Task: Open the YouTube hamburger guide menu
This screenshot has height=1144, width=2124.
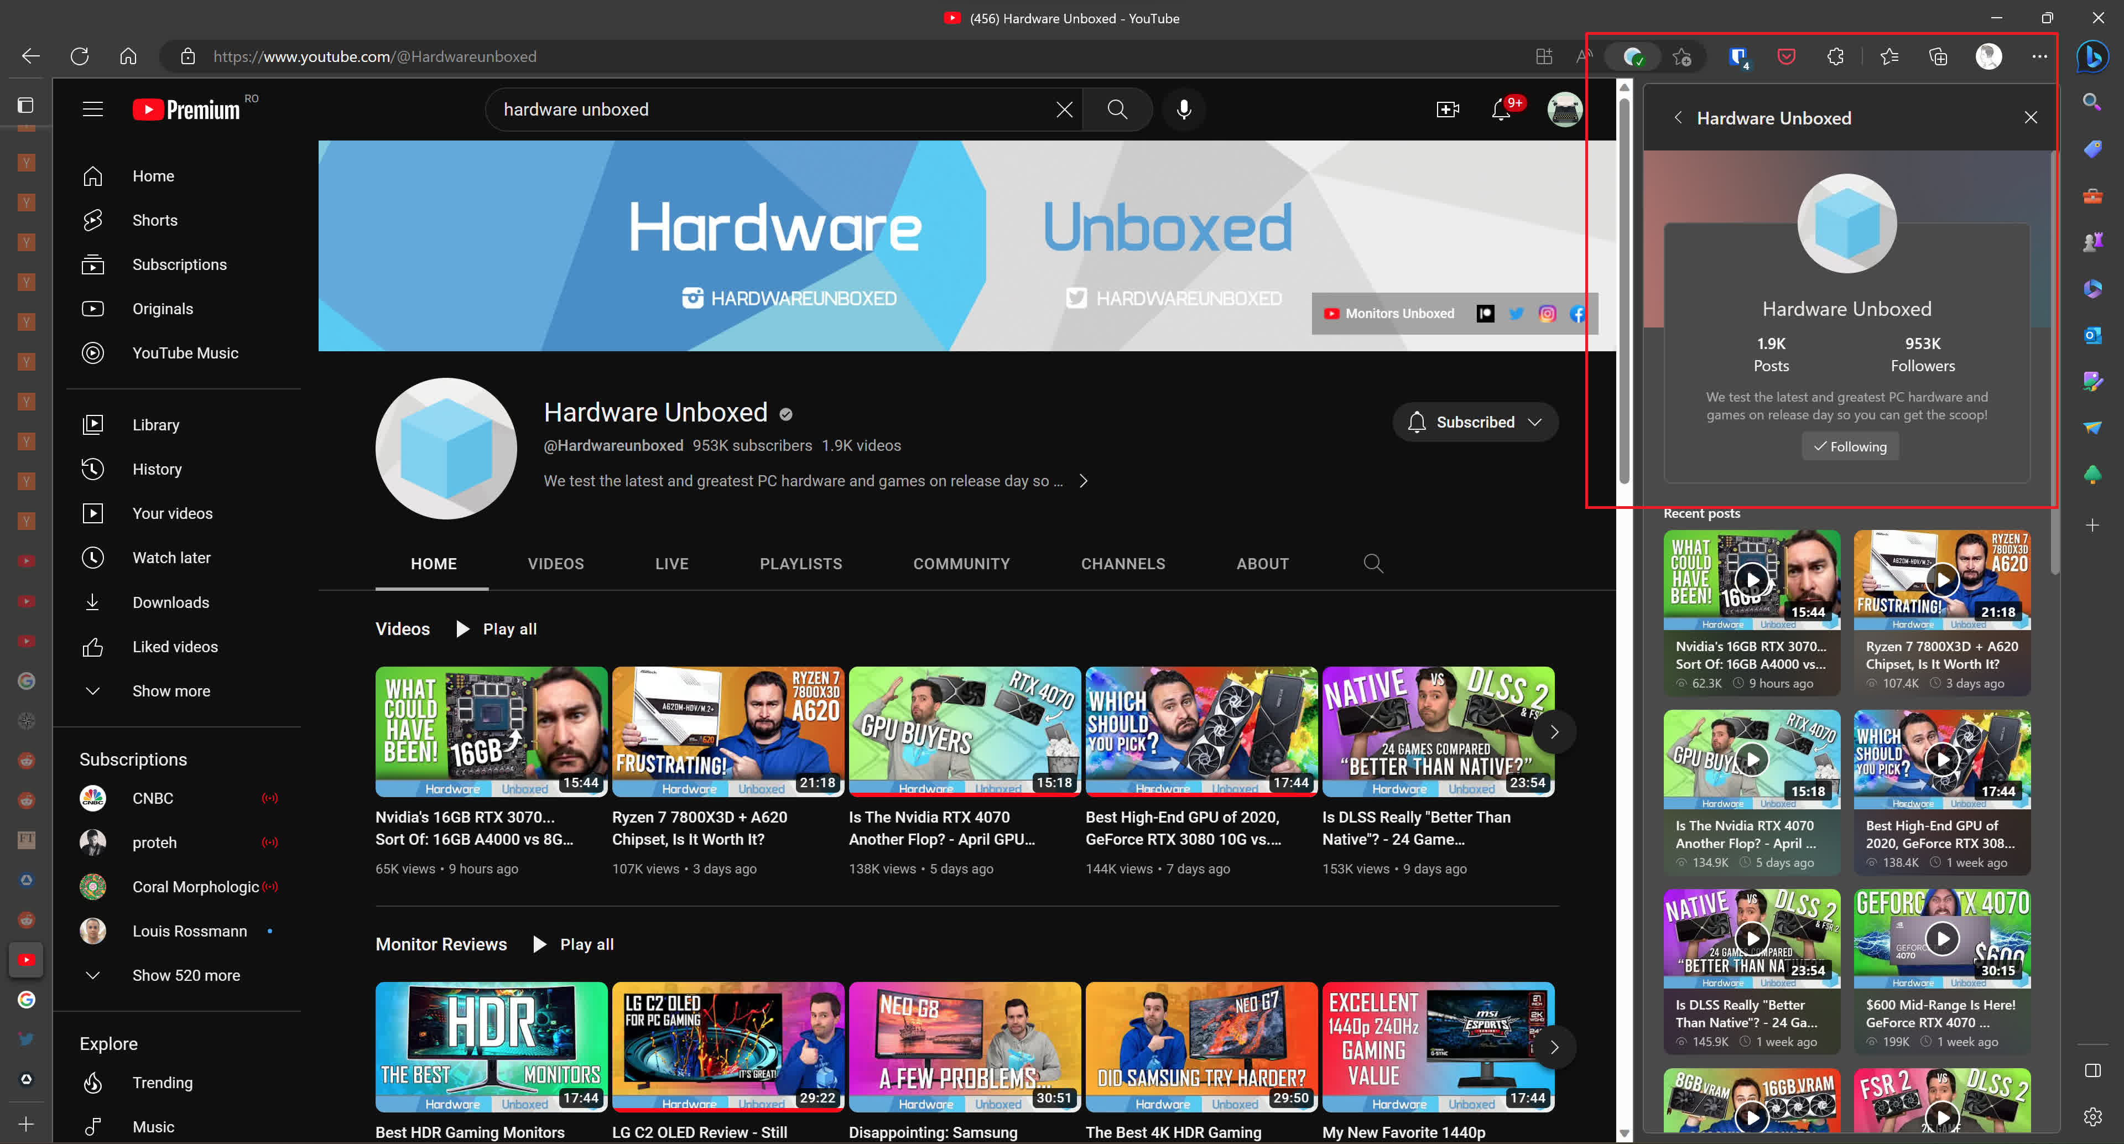Action: 92,109
